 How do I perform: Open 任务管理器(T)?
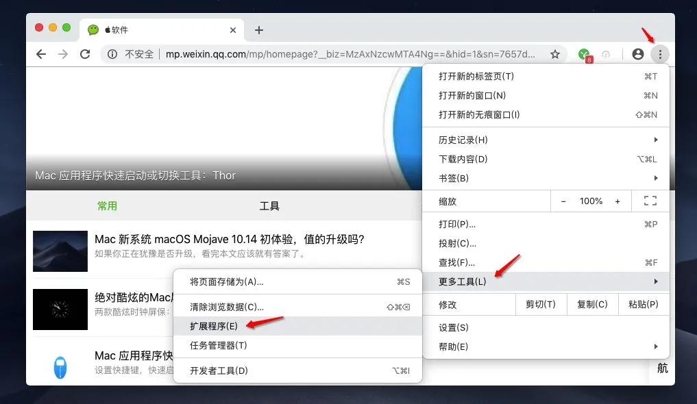click(297, 345)
